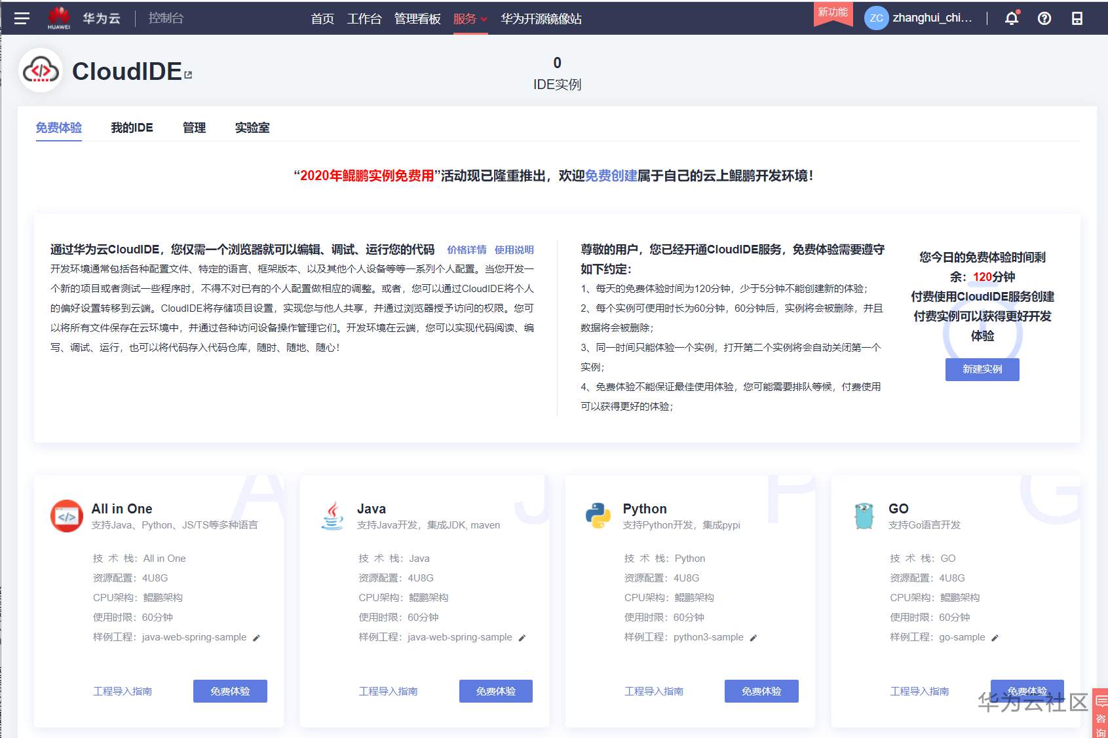Open the notification bell
The width and height of the screenshot is (1108, 738).
[1012, 18]
